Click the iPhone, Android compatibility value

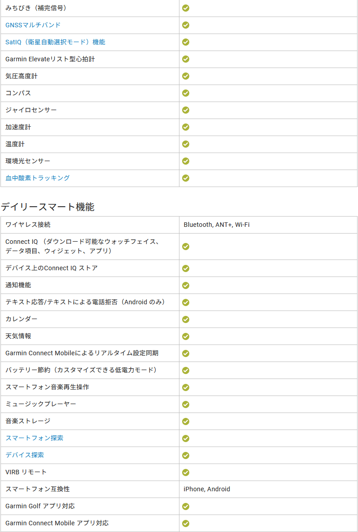tap(207, 489)
